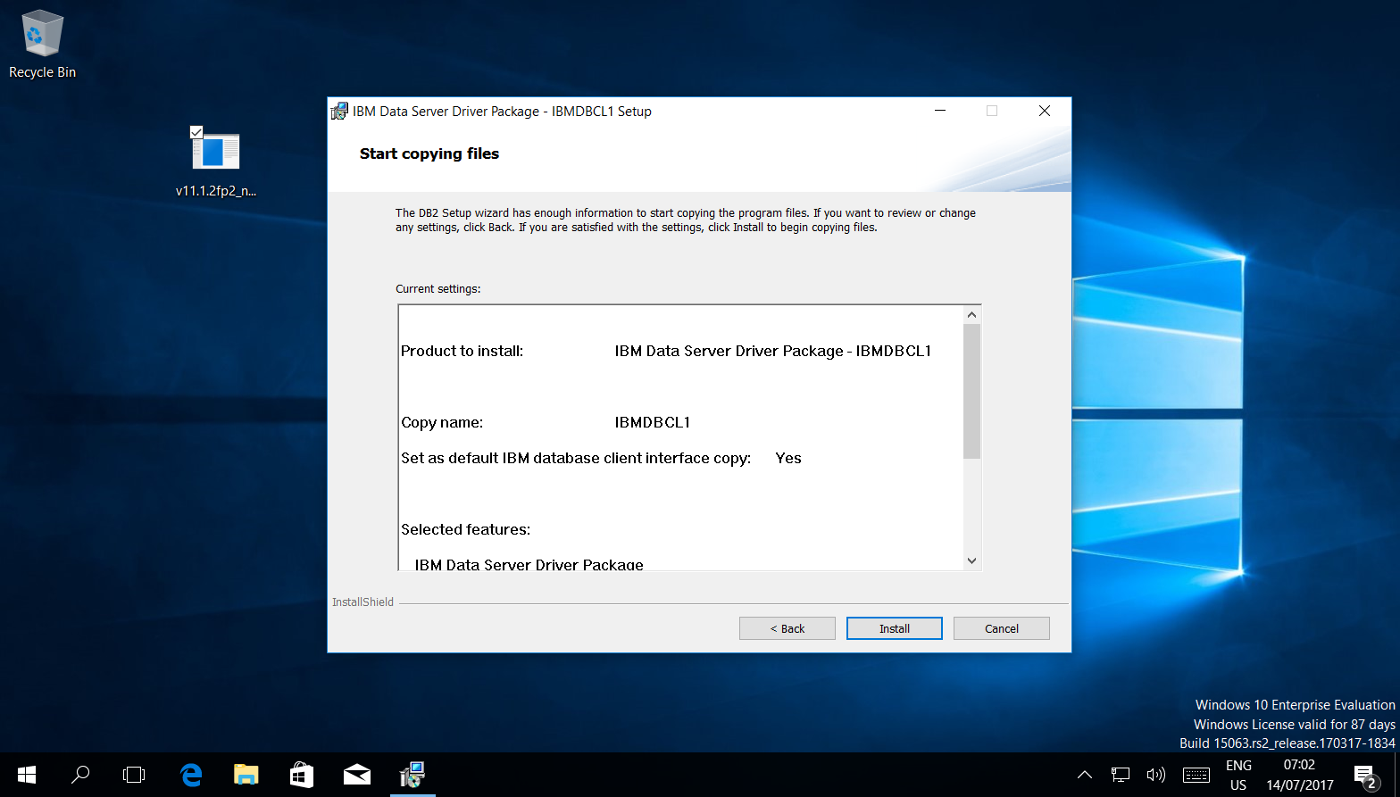The image size is (1400, 797).
Task: Click the 'Selected features:' line
Action: (x=465, y=530)
